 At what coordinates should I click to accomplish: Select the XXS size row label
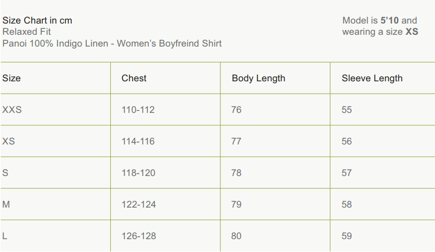(12, 110)
